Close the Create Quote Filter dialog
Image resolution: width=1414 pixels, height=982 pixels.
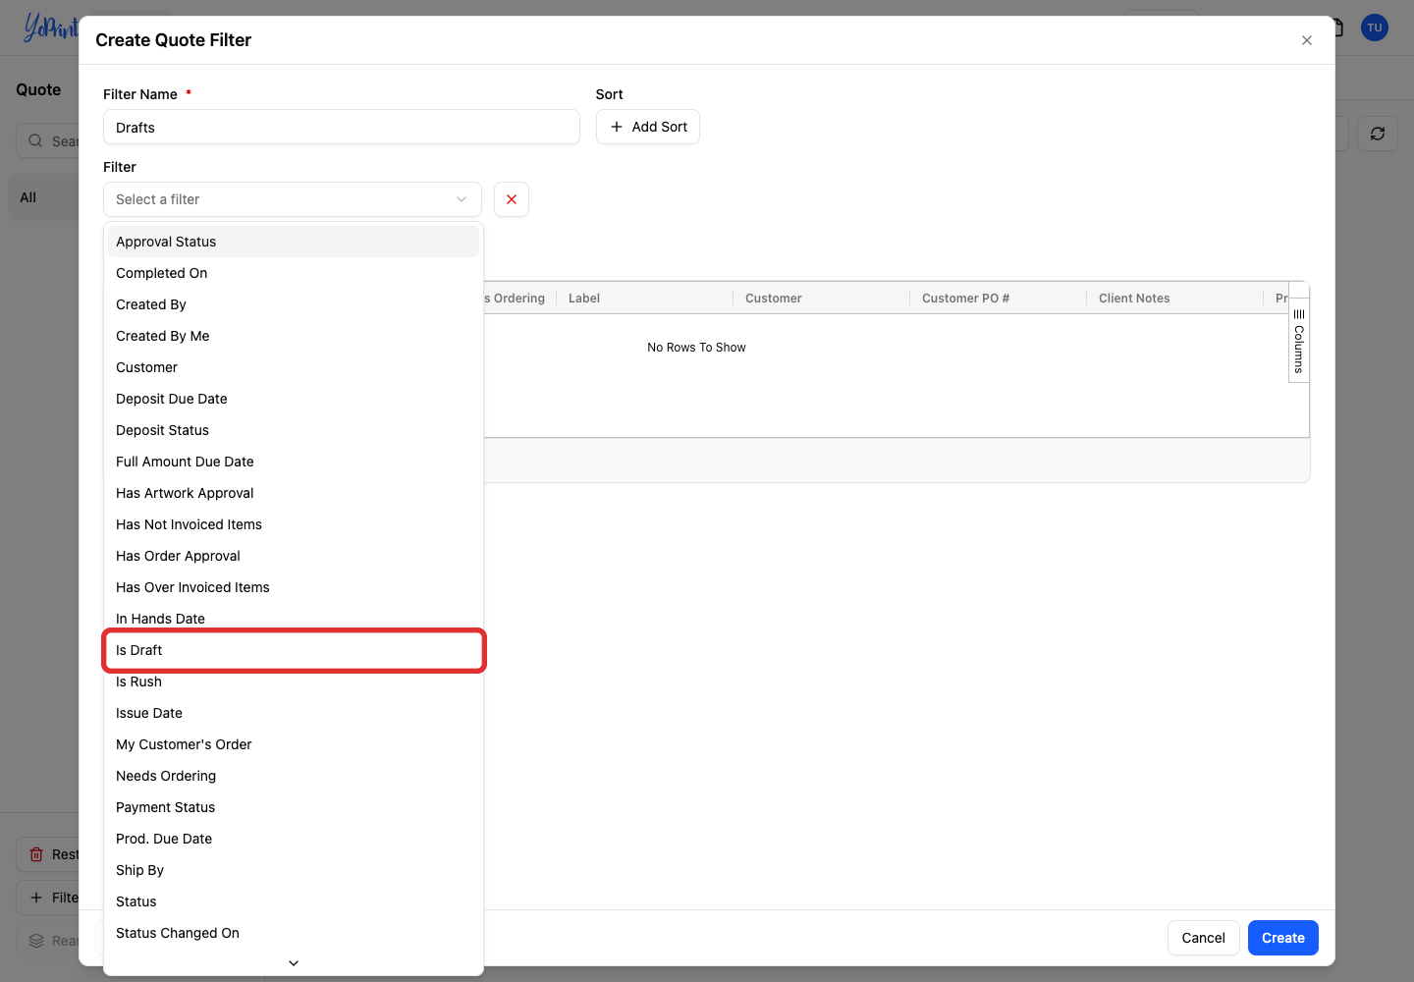1307,40
